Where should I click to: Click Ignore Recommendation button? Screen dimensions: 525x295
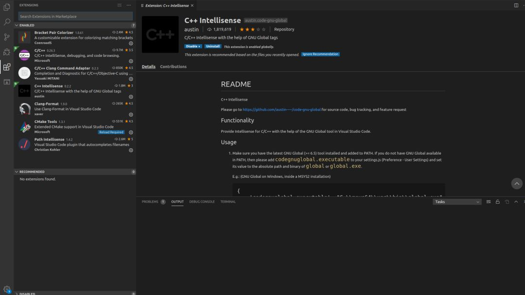[320, 54]
